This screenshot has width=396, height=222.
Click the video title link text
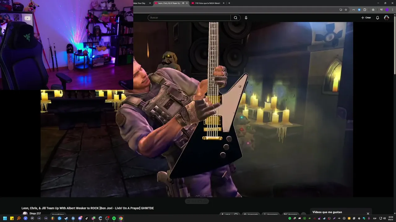88,208
